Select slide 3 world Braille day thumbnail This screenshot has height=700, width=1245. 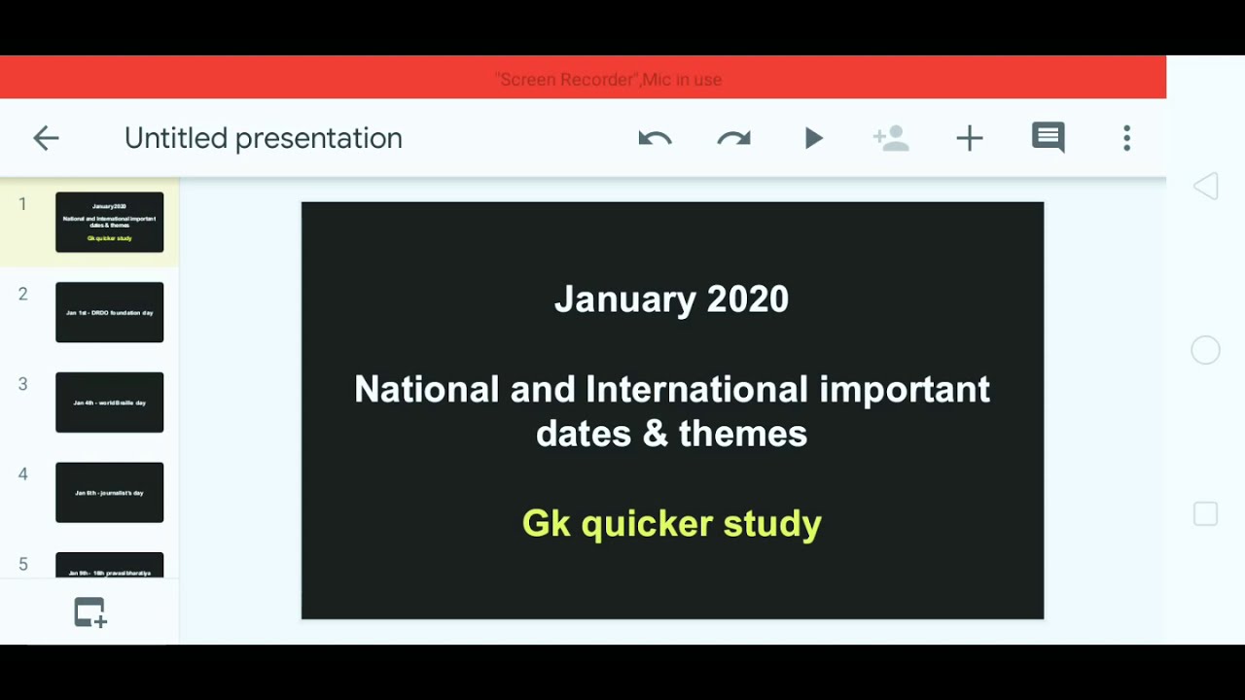click(110, 402)
